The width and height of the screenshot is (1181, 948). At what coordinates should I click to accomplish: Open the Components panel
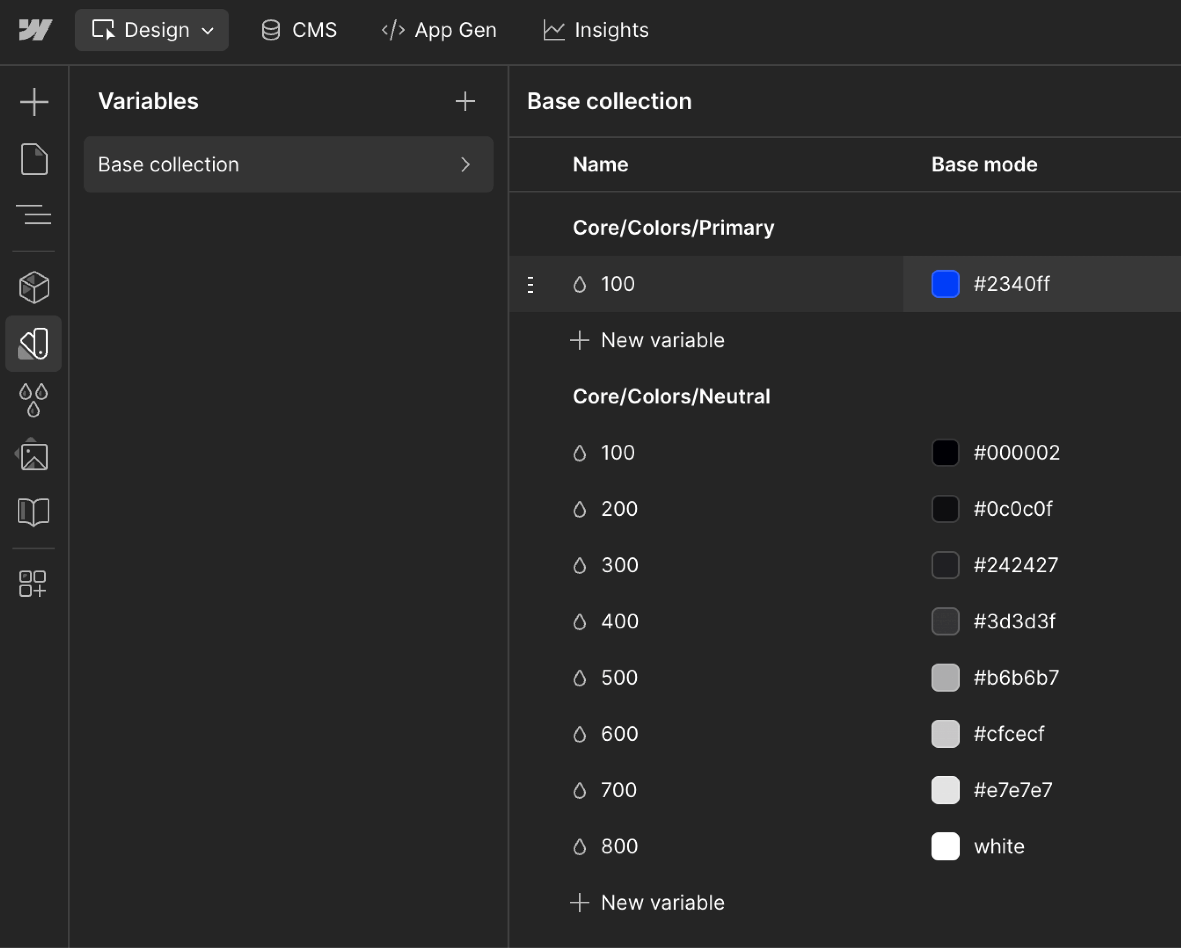click(34, 287)
